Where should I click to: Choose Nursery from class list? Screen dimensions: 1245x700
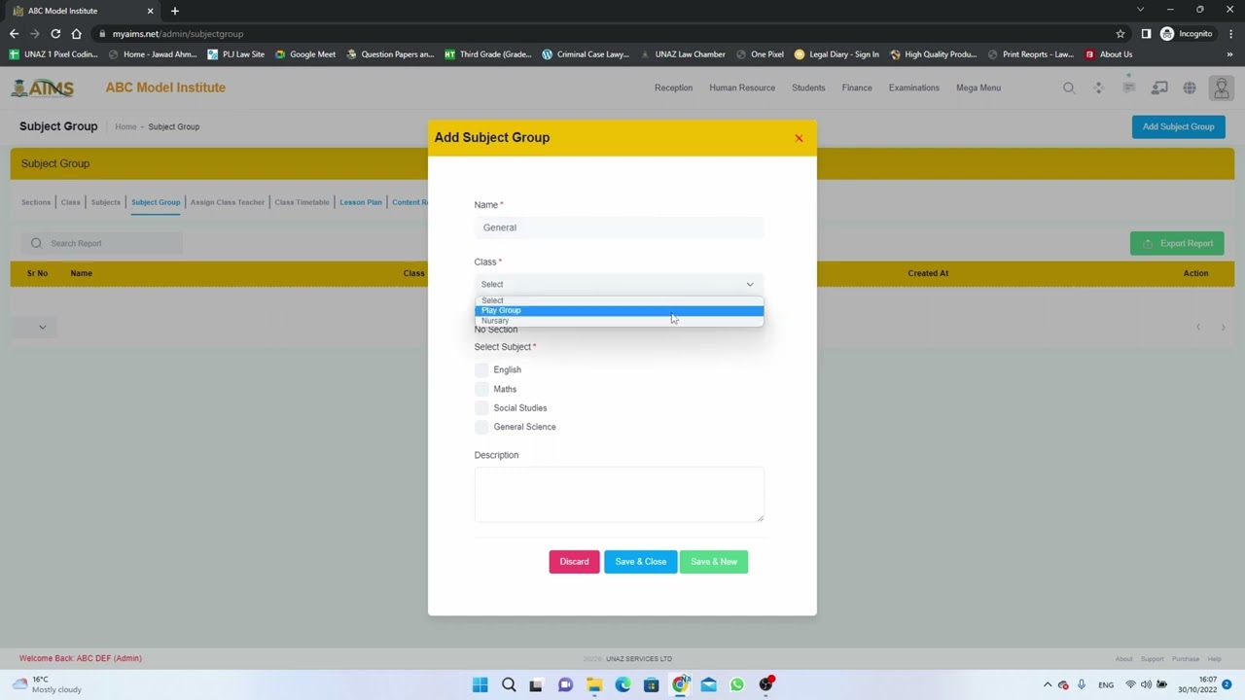click(619, 321)
